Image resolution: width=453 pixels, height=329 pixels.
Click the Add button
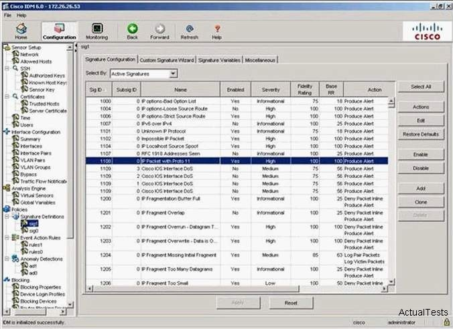tap(421, 189)
